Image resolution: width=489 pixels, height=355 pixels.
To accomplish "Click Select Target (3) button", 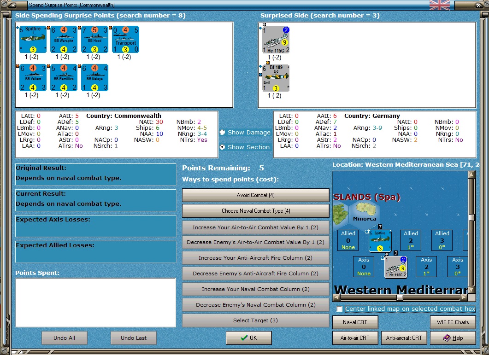I will pos(255,320).
